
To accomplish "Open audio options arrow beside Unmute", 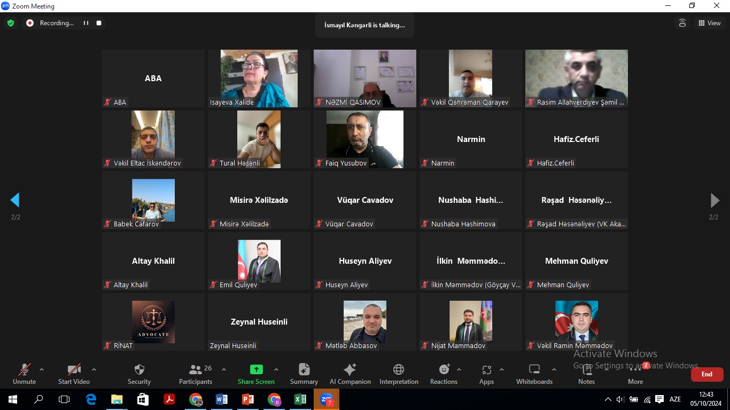I will pos(42,369).
